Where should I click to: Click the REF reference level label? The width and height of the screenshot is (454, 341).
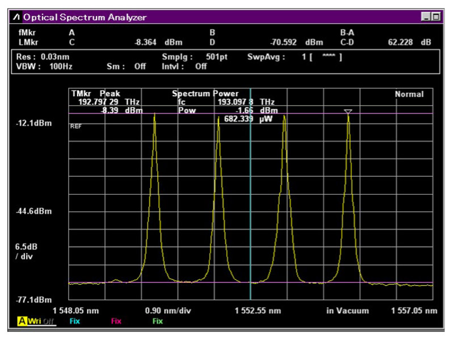point(75,126)
